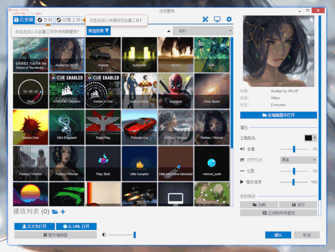Select the Beach wallpaper thumbnail
Viewport: 335px width, 252px height.
click(x=176, y=54)
